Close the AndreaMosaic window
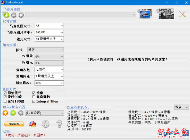Screen dimensions: 190x140 click(186, 2)
